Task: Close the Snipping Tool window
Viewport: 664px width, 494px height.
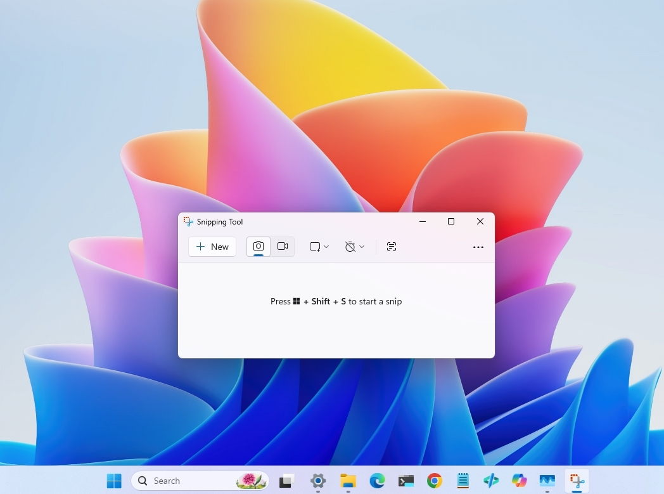Action: (x=480, y=221)
